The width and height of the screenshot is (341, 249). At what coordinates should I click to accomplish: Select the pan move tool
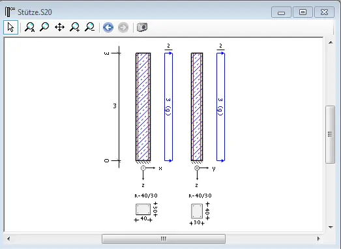click(x=59, y=27)
